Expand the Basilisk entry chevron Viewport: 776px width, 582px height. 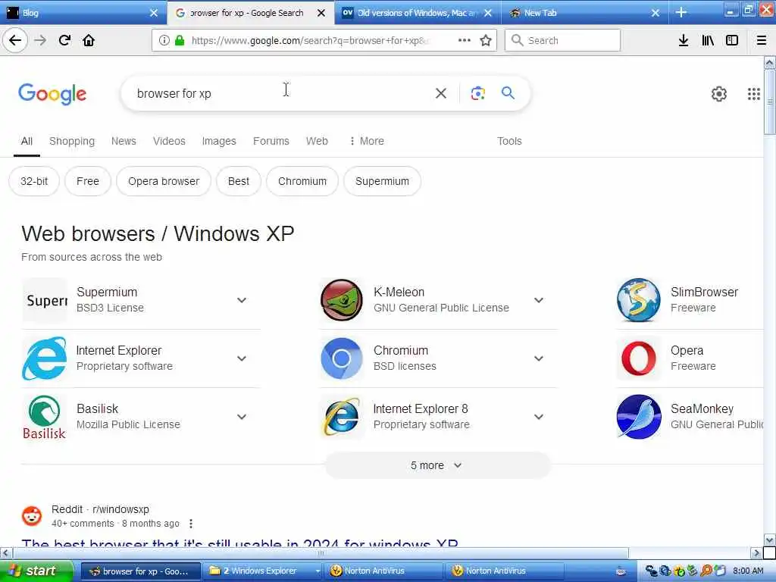point(242,418)
